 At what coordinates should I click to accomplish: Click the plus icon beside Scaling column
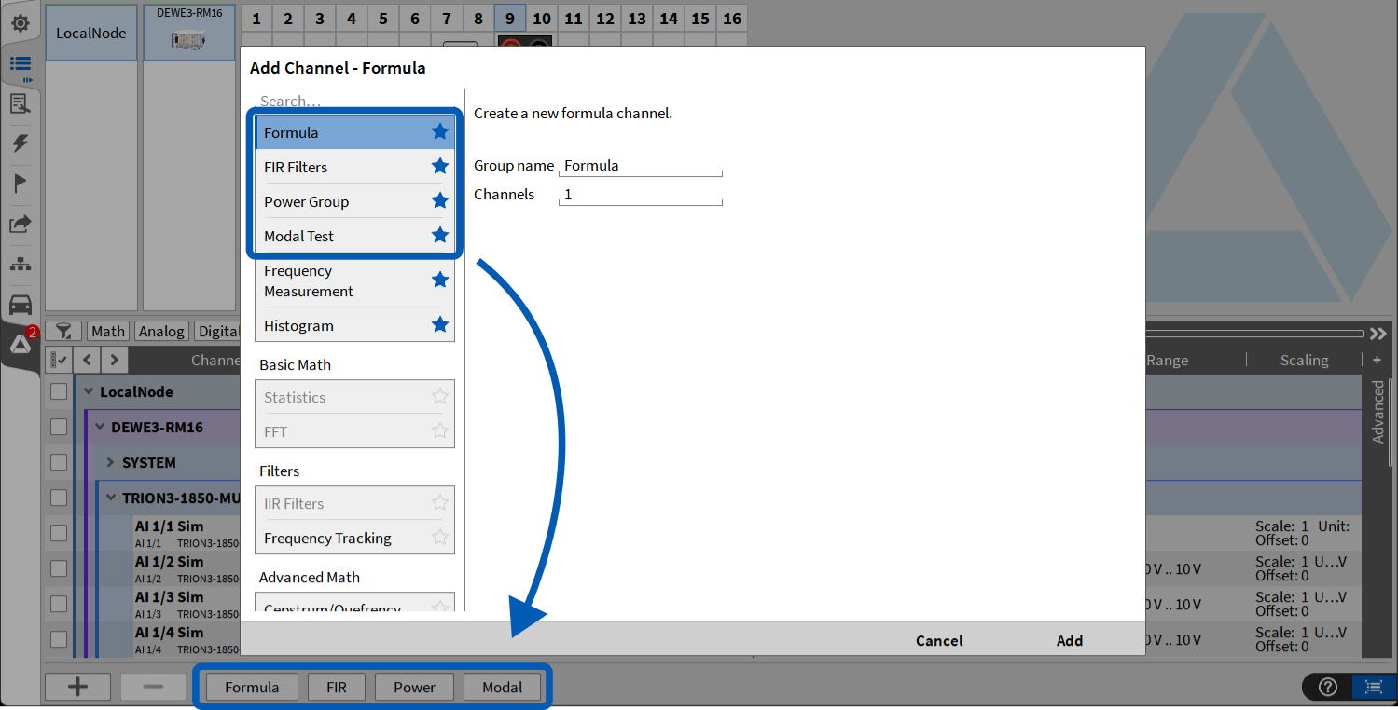tap(1377, 360)
